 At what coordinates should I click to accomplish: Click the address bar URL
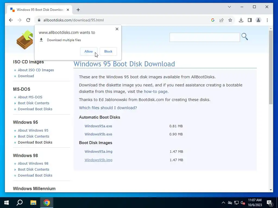click(73, 20)
